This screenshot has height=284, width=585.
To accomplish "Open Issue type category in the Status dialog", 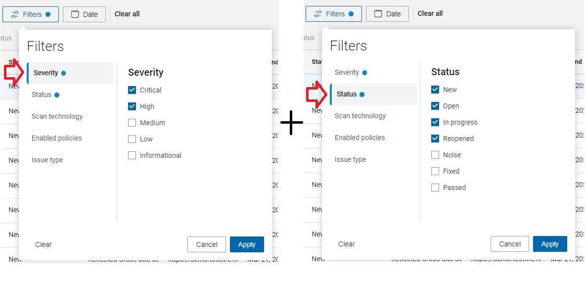I will pyautogui.click(x=350, y=159).
